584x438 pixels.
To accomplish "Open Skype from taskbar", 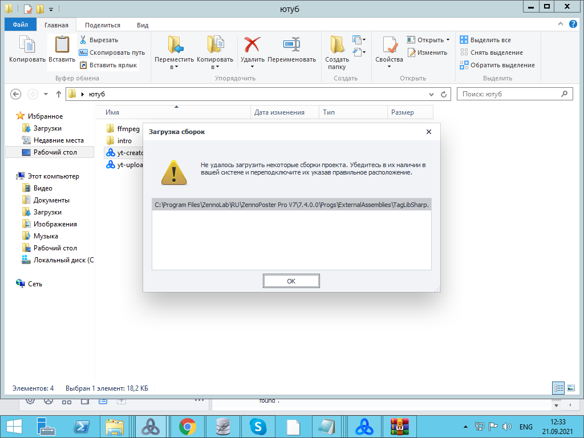I will tap(258, 427).
